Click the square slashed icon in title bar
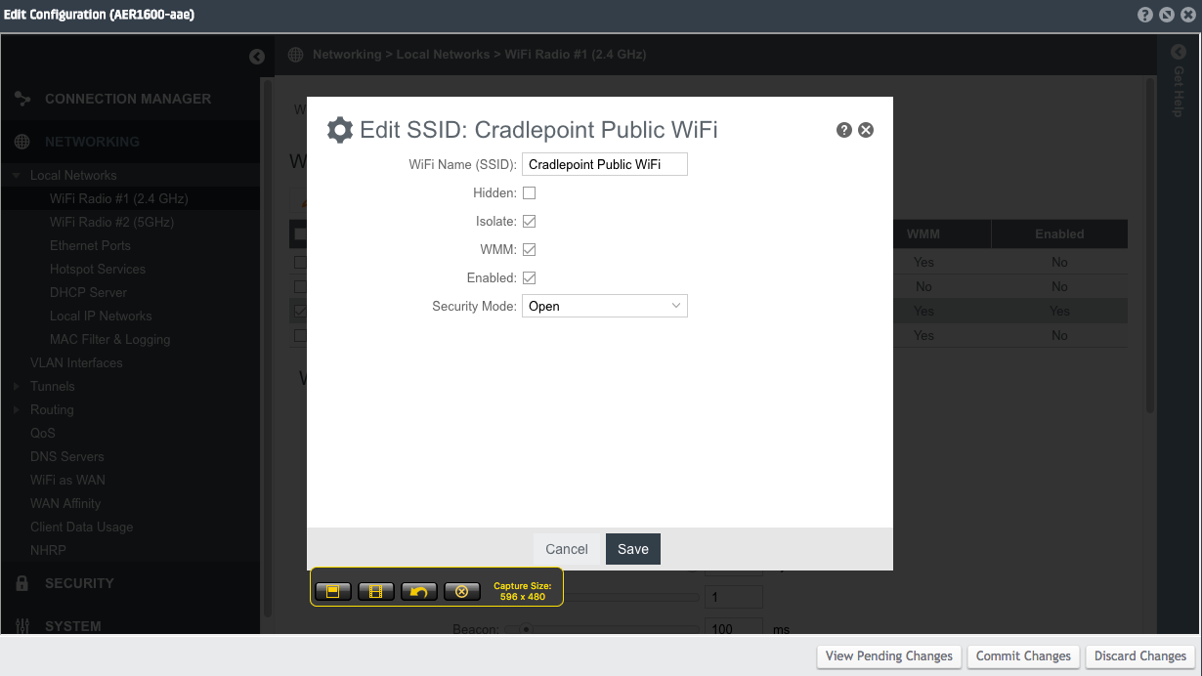This screenshot has height=676, width=1202. [x=1166, y=15]
